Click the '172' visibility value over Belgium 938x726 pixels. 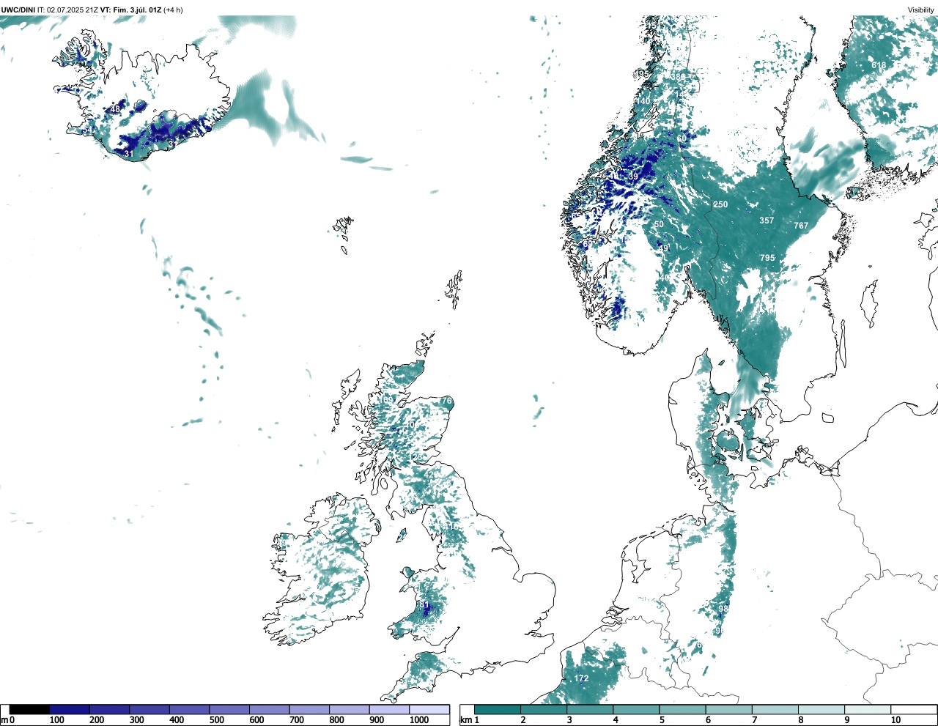point(582,678)
